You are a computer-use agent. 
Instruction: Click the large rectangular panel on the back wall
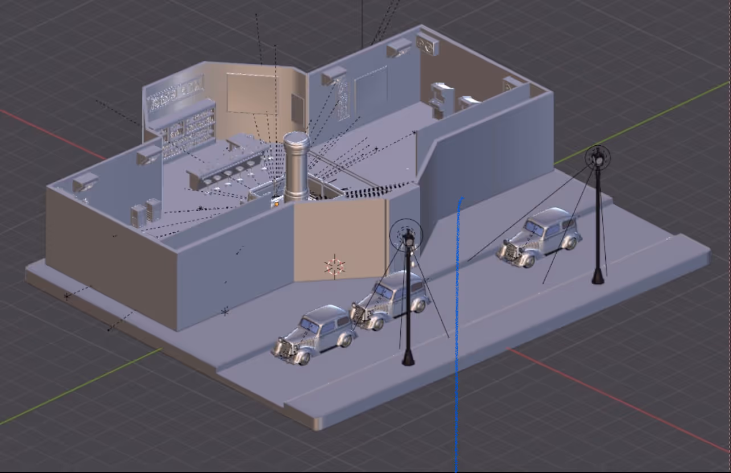click(250, 93)
